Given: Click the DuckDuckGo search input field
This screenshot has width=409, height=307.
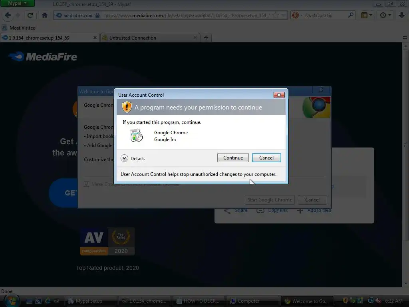Looking at the screenshot, I should pos(326,16).
